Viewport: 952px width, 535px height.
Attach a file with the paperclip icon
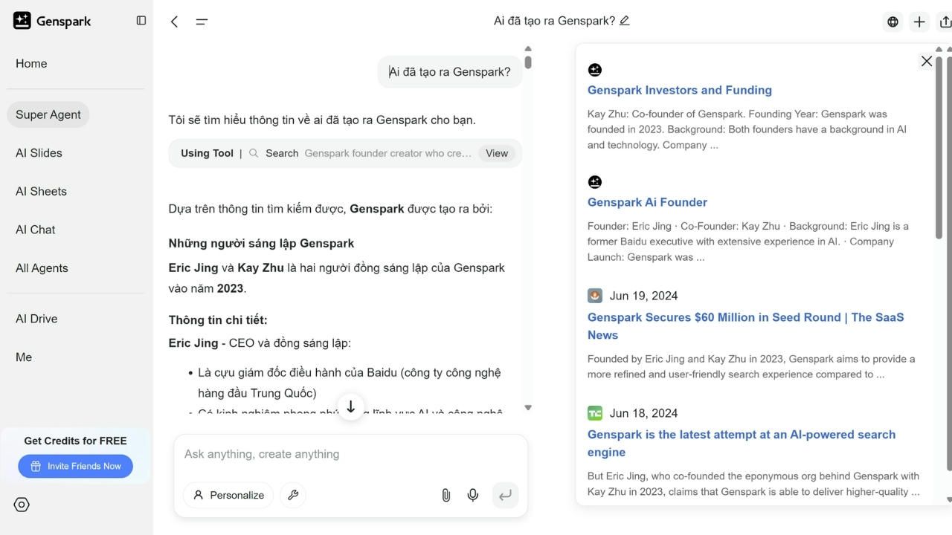446,495
